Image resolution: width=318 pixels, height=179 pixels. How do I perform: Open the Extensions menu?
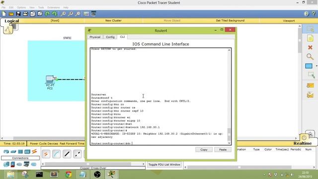point(54,7)
